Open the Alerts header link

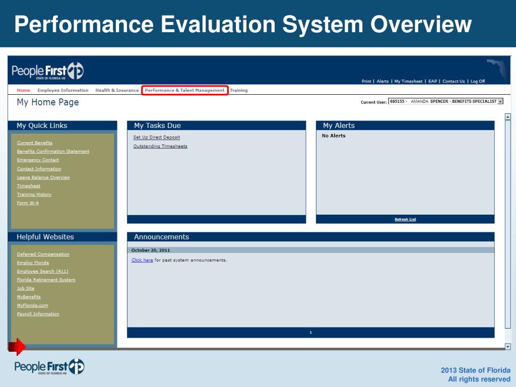coord(382,81)
